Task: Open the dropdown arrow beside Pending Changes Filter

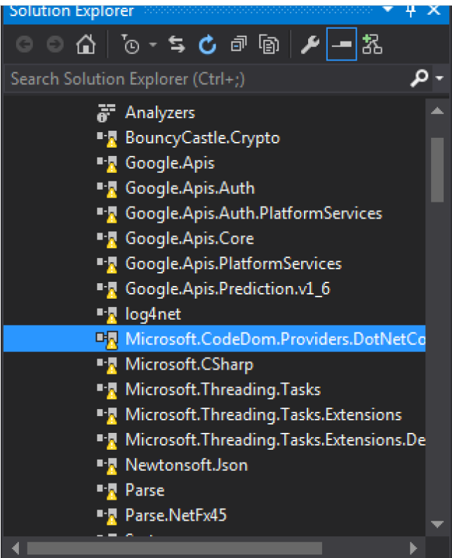Action: click(153, 44)
